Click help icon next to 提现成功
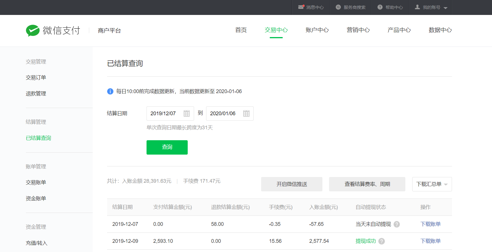This screenshot has width=492, height=252. click(x=381, y=241)
